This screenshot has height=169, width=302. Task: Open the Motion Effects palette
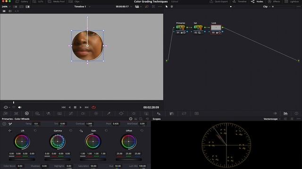click(60, 114)
